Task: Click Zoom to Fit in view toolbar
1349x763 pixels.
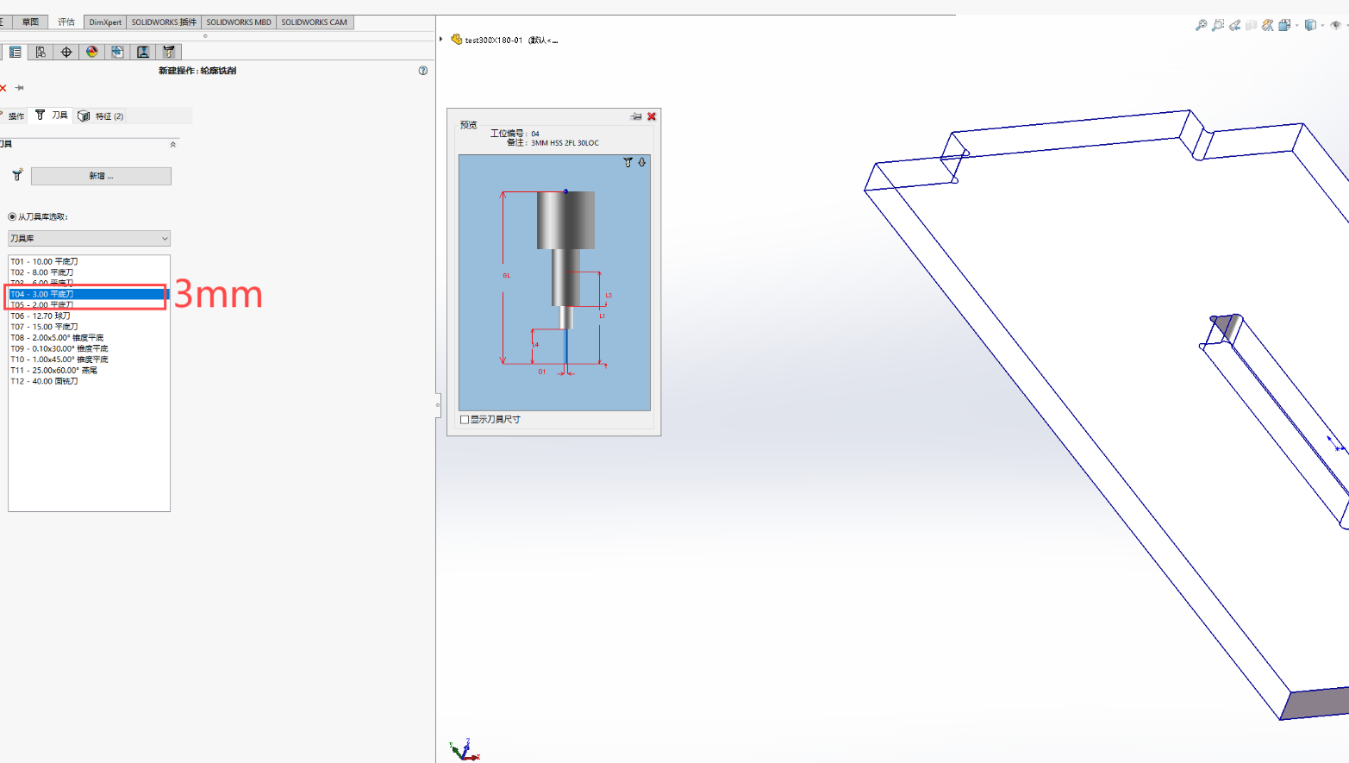Action: 1201,26
